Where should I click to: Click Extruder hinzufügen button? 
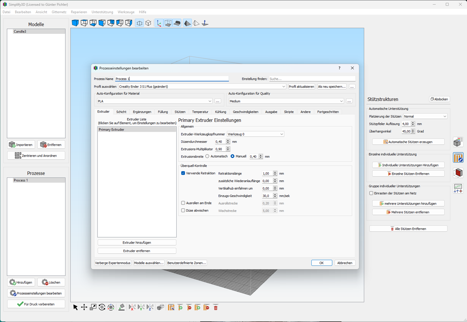[137, 242]
